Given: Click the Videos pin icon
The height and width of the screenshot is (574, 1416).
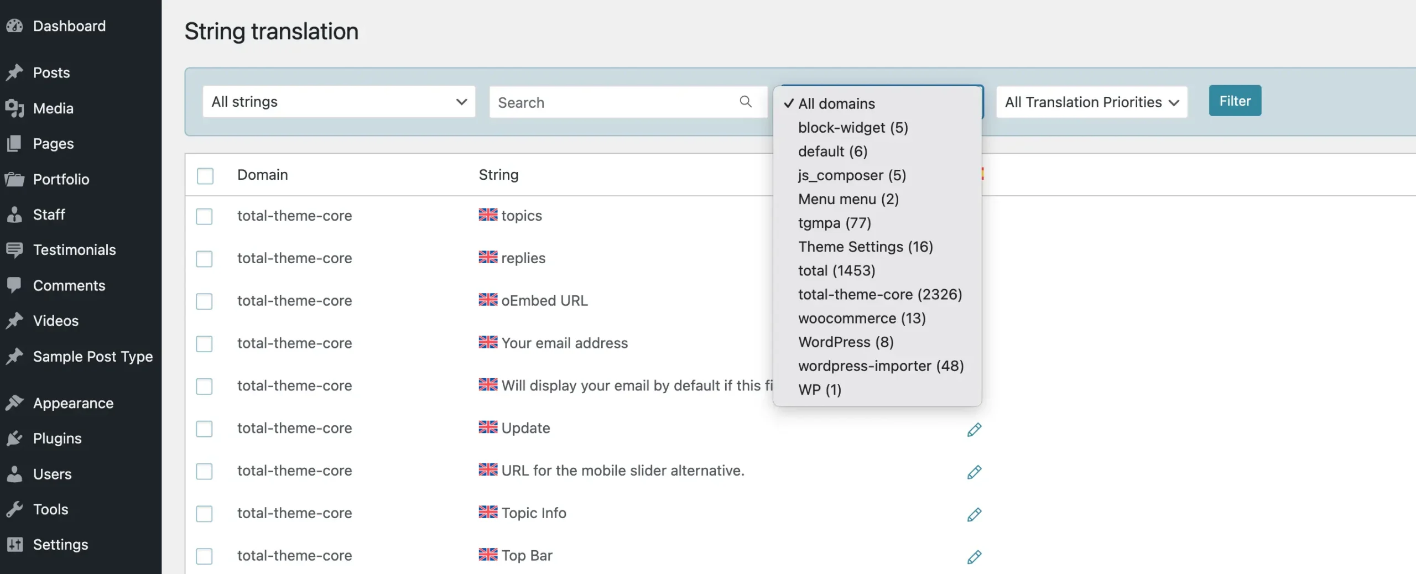Looking at the screenshot, I should [15, 321].
